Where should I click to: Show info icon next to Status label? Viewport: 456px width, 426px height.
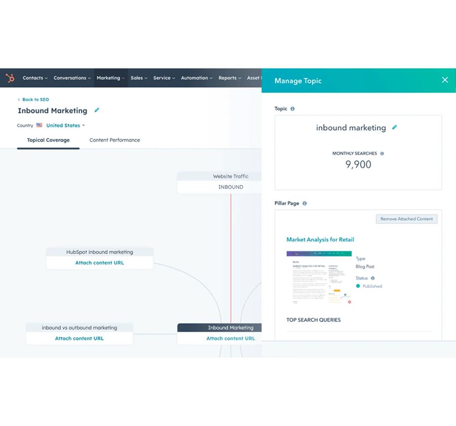(373, 278)
